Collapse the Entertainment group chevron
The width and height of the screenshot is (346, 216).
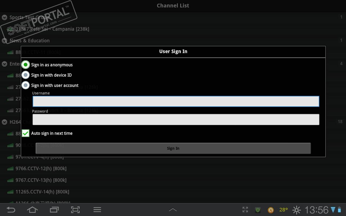pyautogui.click(x=4, y=64)
